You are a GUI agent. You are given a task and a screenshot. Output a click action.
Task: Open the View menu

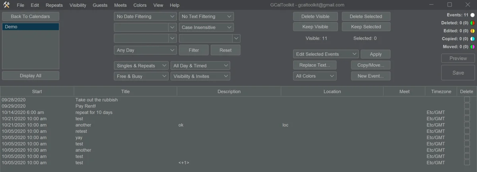pyautogui.click(x=158, y=5)
